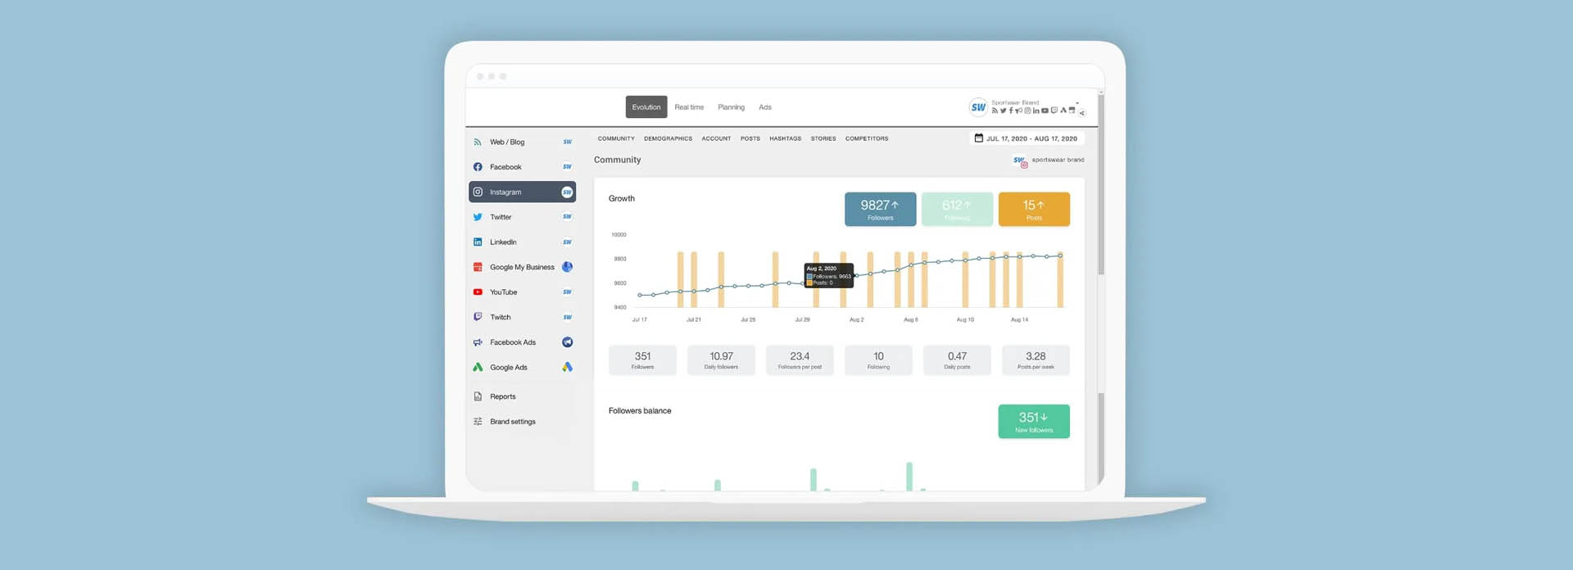Toggle the Following series in Growth chart
Viewport: 1573px width, 570px height.
956,209
